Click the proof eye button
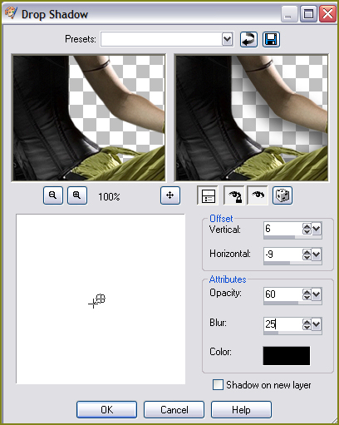Screen dimensions: 339x425 coord(258,195)
